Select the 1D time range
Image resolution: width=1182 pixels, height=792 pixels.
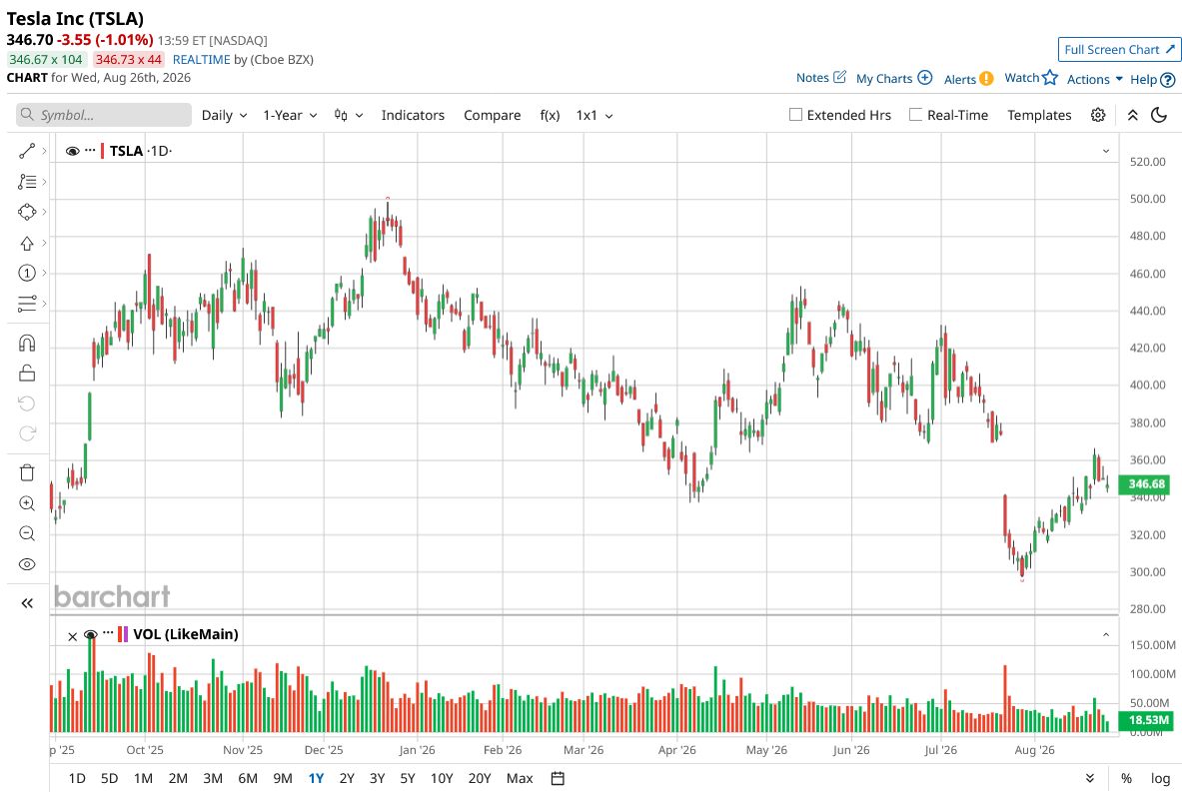click(x=77, y=778)
